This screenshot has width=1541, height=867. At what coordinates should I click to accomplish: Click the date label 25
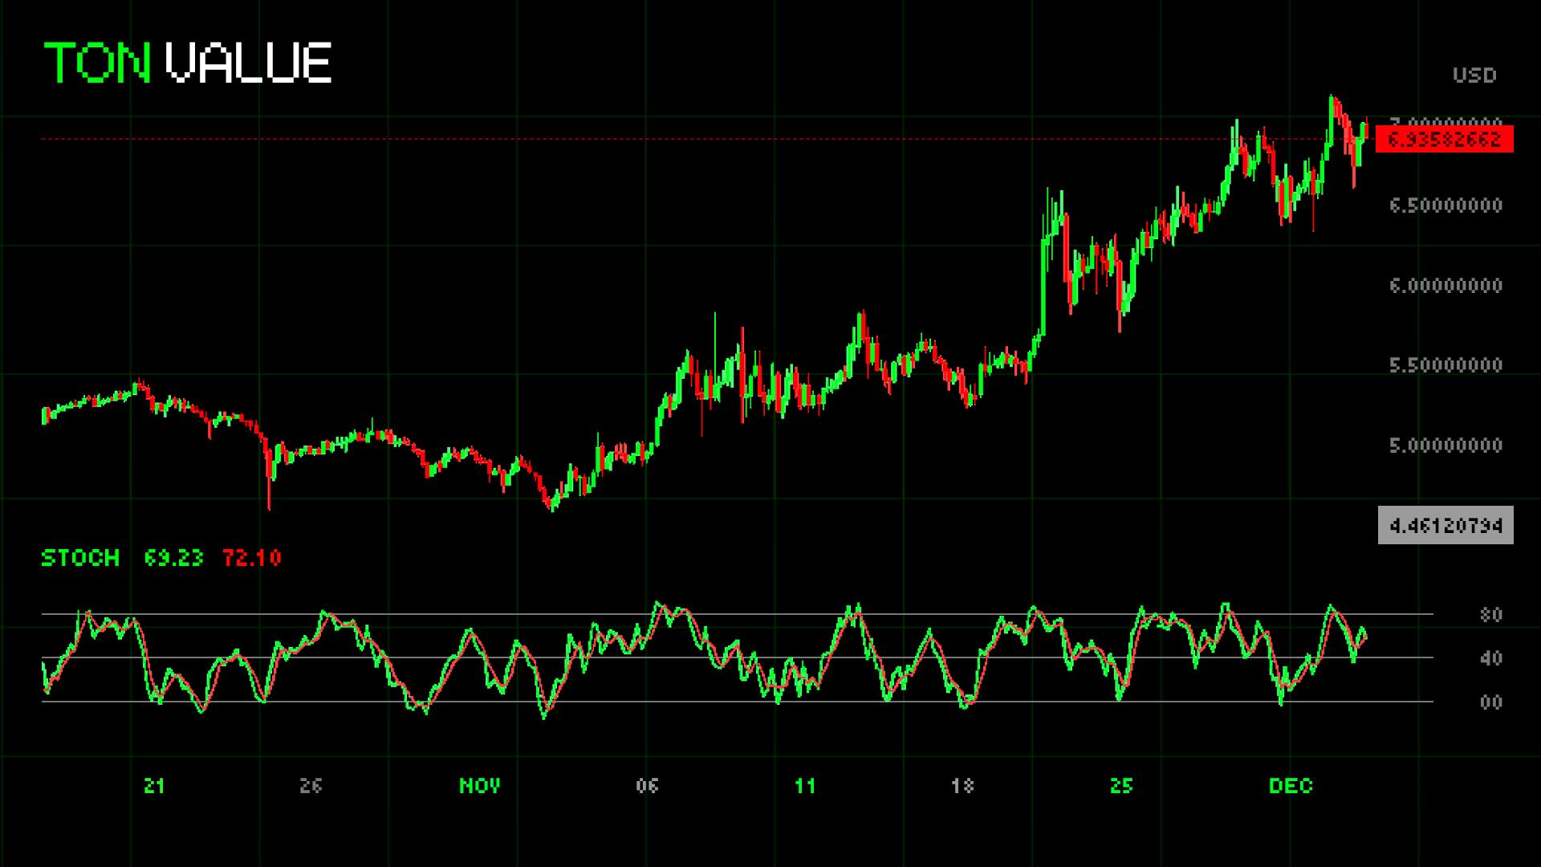[1121, 786]
